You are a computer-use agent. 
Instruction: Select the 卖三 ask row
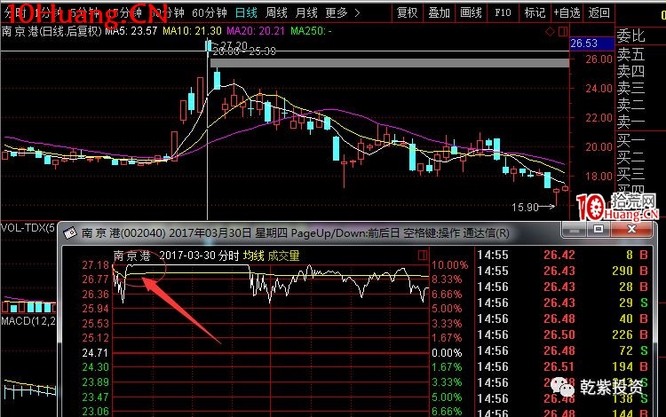point(630,88)
